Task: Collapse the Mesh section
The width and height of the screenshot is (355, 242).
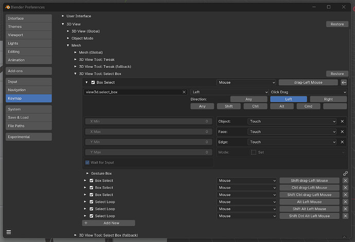Action: pos(68,45)
